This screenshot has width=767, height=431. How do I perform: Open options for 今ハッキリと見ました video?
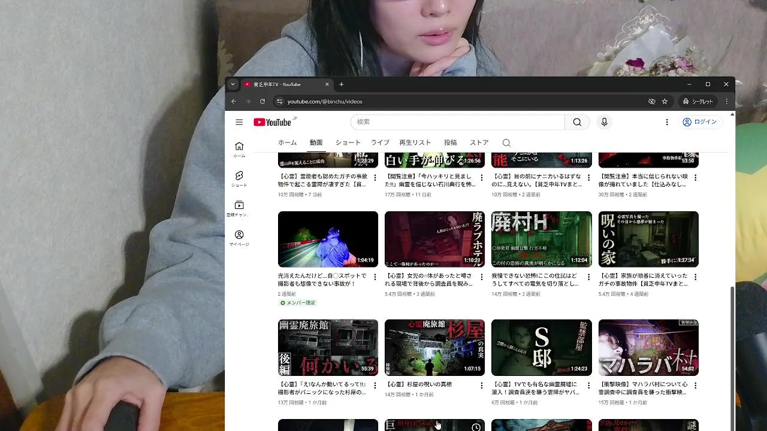click(482, 178)
